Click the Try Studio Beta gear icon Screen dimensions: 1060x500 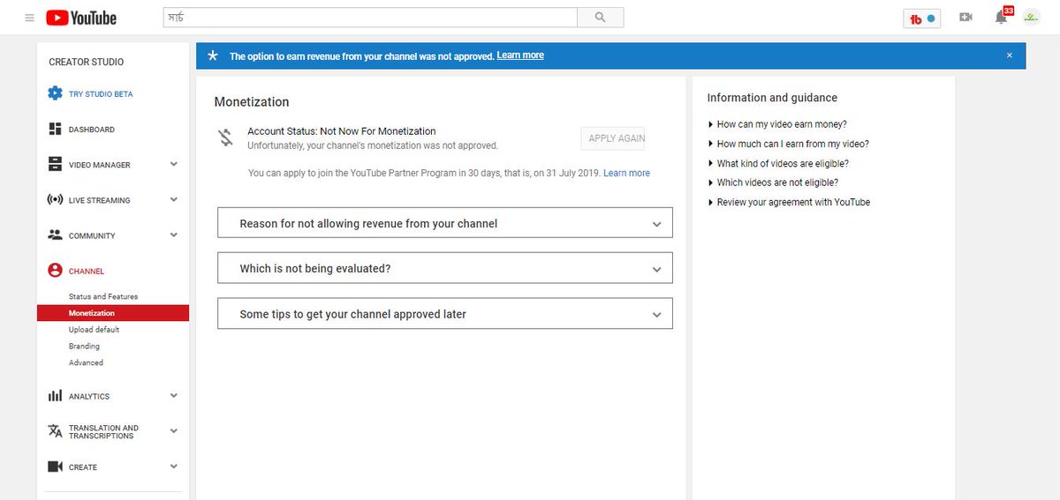tap(55, 93)
